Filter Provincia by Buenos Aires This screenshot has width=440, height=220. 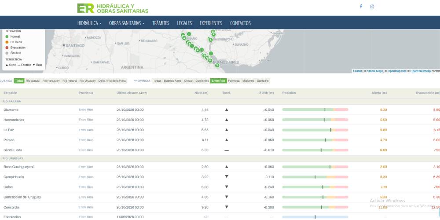tap(172, 81)
